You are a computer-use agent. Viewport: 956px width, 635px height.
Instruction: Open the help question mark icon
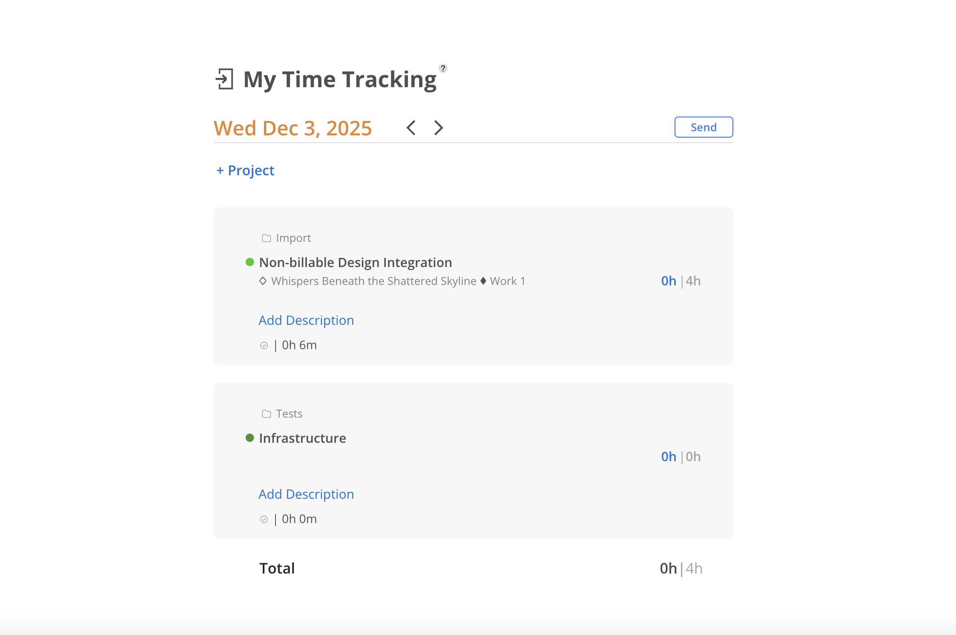coord(443,68)
